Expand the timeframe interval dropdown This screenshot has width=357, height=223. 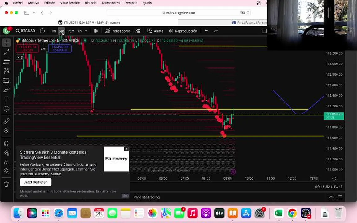click(x=86, y=31)
